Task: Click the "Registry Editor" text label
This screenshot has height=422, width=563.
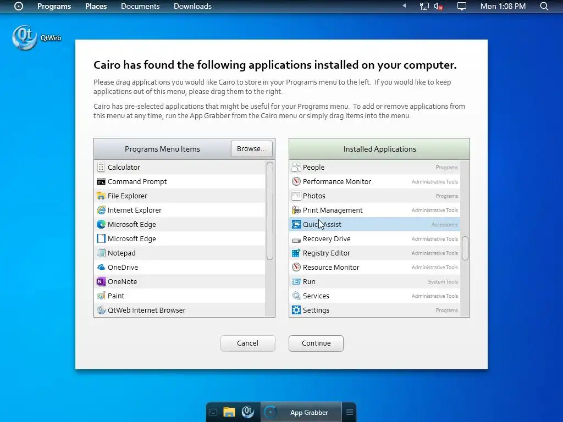Action: 327,253
